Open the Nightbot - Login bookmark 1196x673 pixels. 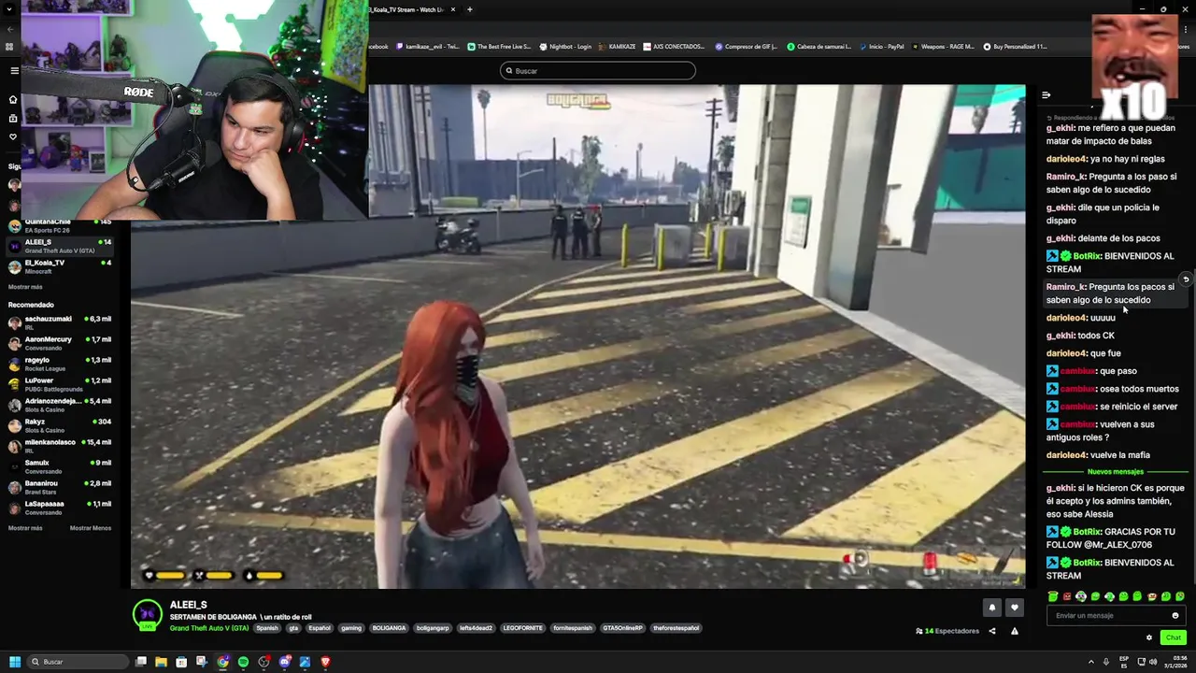coord(565,46)
